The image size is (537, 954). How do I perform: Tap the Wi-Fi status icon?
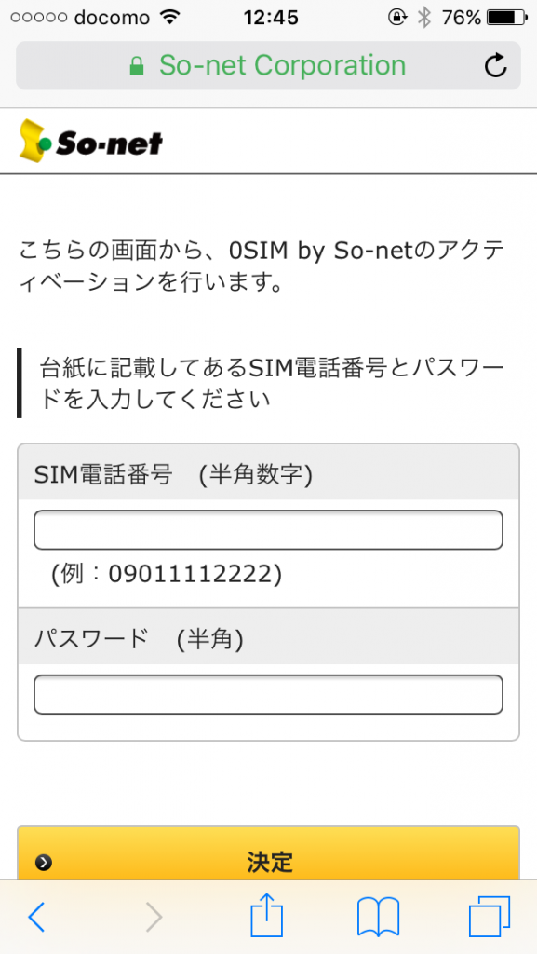coord(171,18)
